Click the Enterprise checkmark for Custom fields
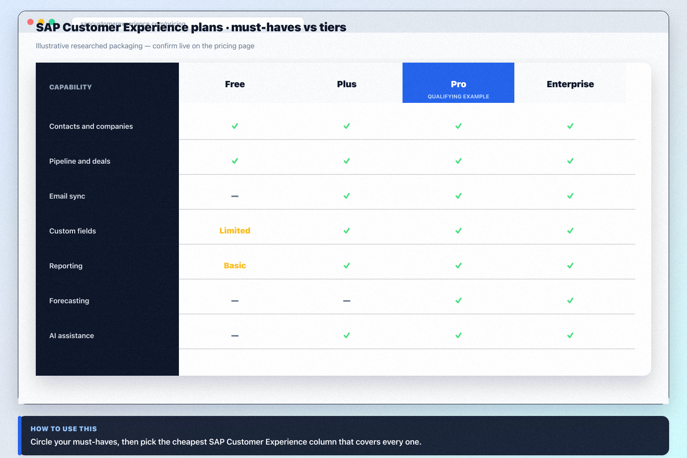This screenshot has width=687, height=458. 570,231
